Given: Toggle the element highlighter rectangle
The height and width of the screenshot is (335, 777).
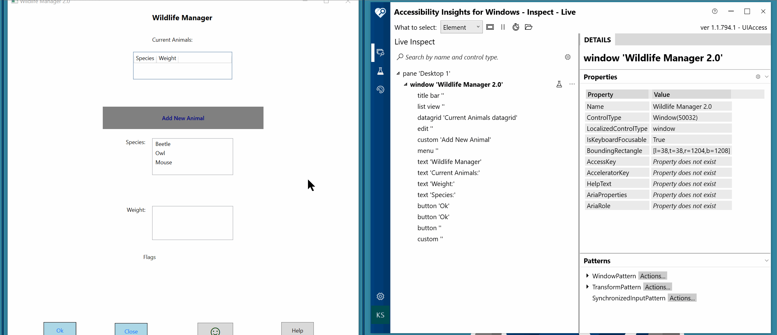Looking at the screenshot, I should tap(490, 27).
